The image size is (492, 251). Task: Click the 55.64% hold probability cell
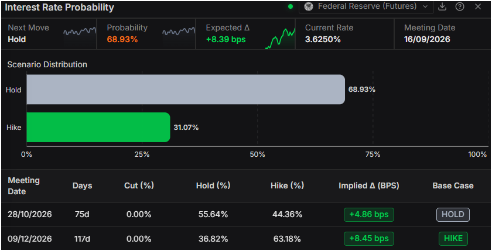(213, 214)
